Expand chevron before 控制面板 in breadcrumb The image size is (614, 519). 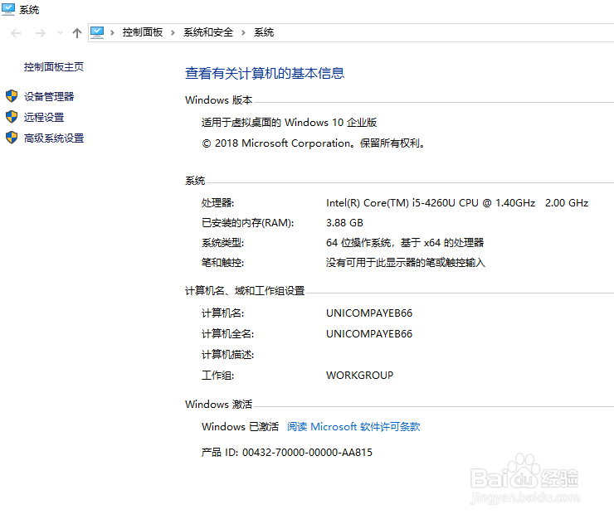pos(112,32)
